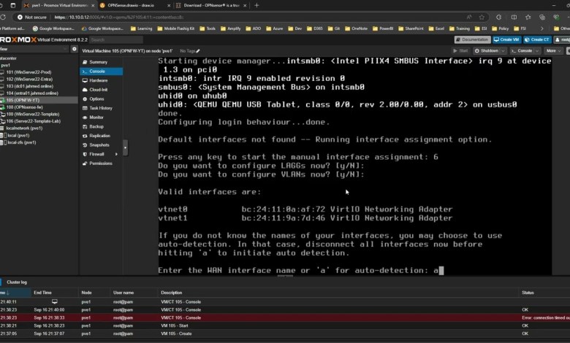This screenshot has height=343, width=570.
Task: Open the Summary panel for VM 105
Action: tap(98, 62)
